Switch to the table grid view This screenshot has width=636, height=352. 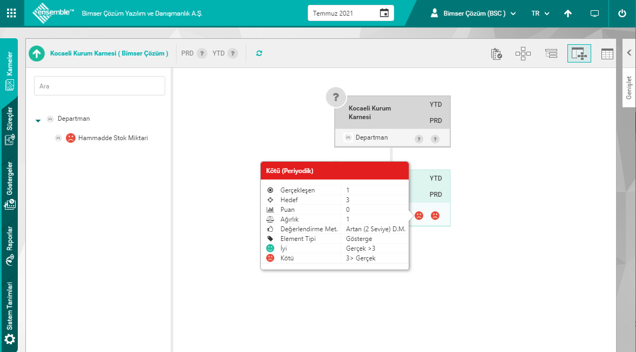point(607,53)
